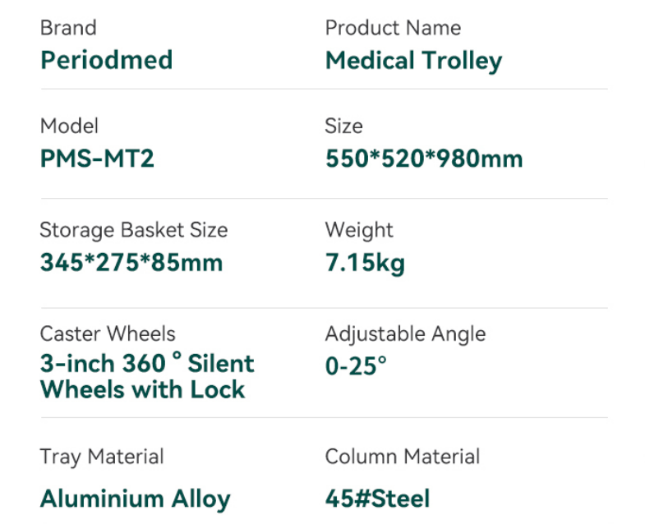Click the Adjustable Angle label
This screenshot has height=524, width=645.
point(405,334)
